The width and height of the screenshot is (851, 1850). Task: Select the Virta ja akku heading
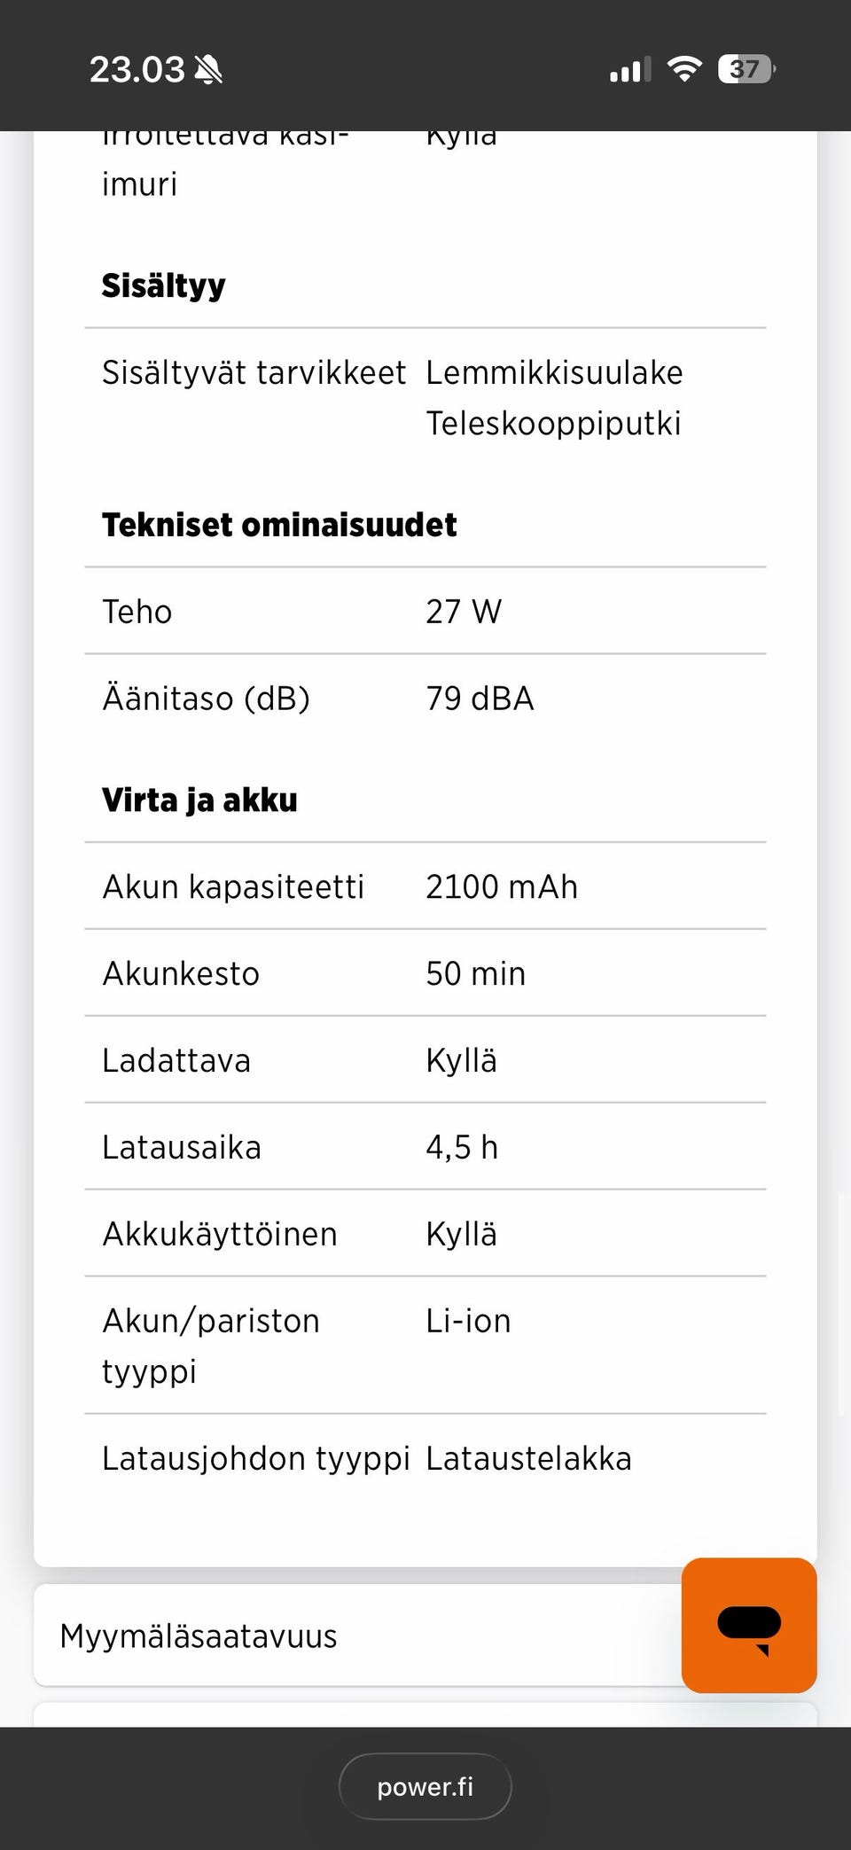point(199,800)
